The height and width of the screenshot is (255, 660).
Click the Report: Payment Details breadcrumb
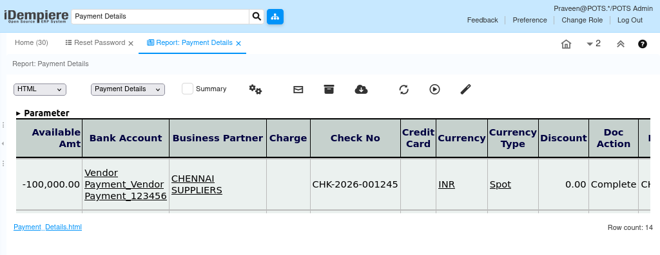pyautogui.click(x=50, y=64)
